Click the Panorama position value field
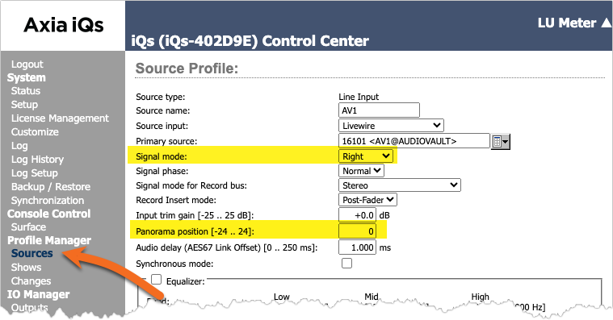The width and height of the screenshot is (613, 320). (357, 231)
